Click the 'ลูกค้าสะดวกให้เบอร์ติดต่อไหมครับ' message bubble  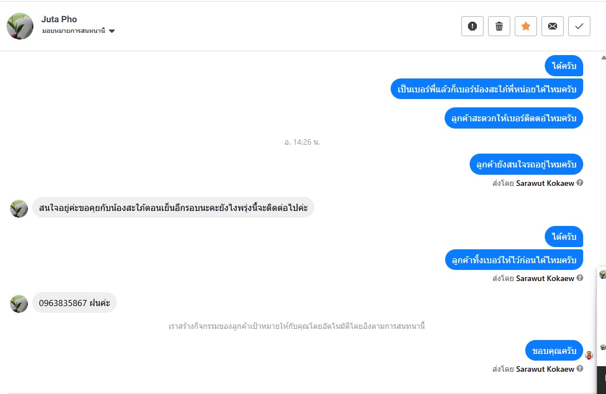514,118
